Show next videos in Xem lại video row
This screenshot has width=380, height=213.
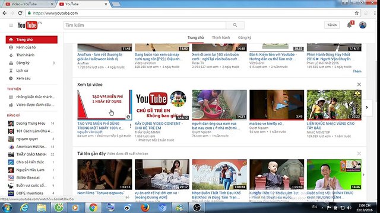(x=367, y=107)
